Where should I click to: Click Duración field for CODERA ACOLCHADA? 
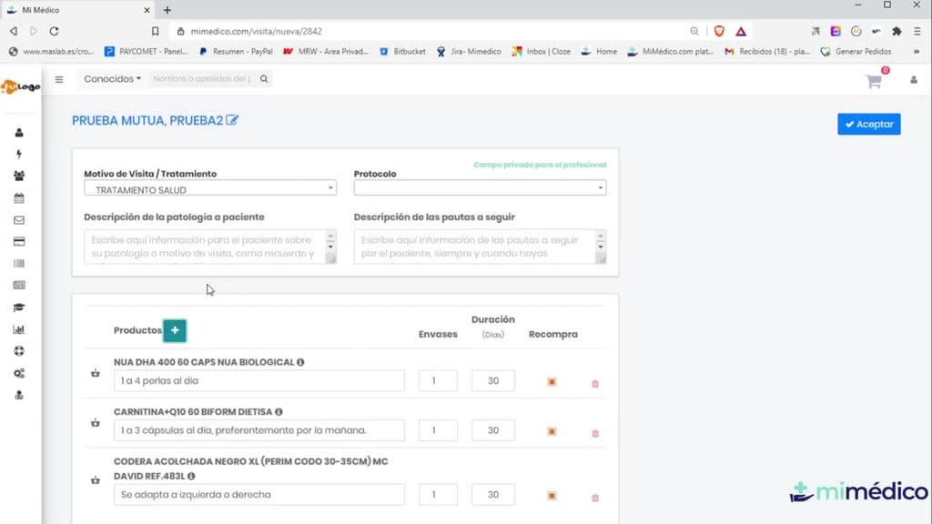pyautogui.click(x=493, y=494)
